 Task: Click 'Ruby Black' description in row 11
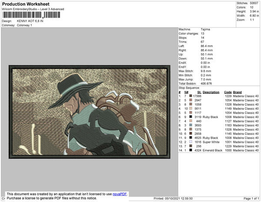(211, 138)
